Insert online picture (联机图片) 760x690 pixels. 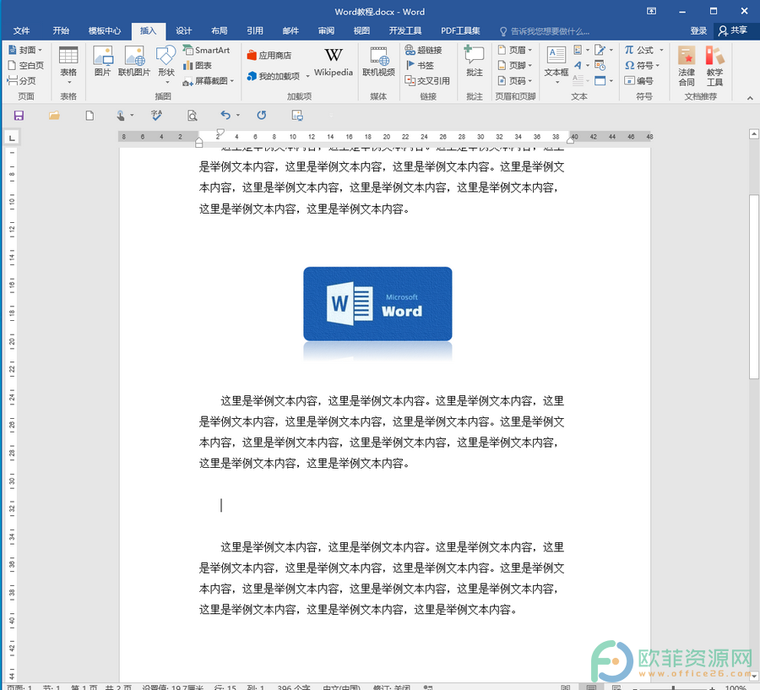[x=134, y=62]
